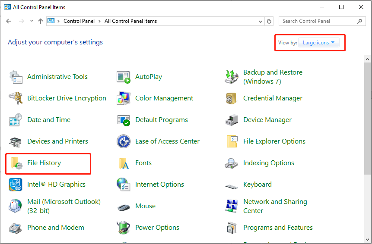Open the Keyboard link text

(x=258, y=185)
